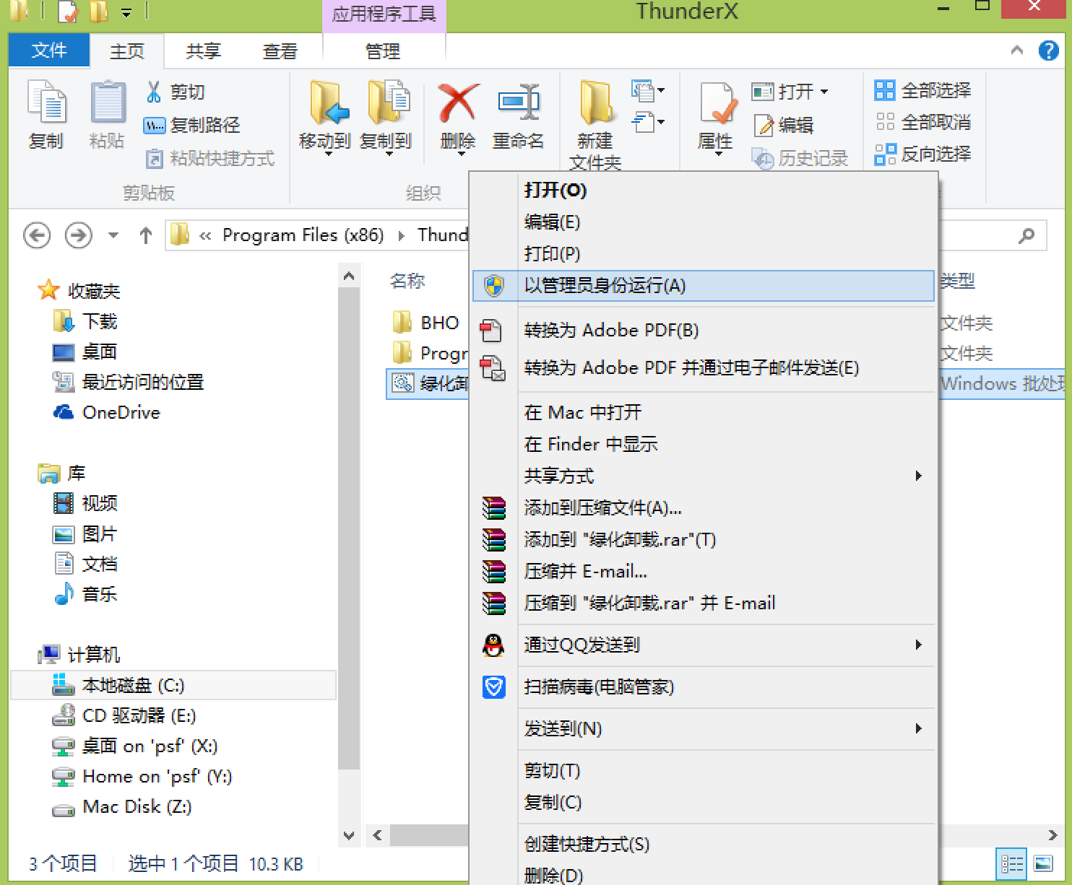Image resolution: width=1072 pixels, height=885 pixels.
Task: Click the Help question mark icon
Action: (1049, 51)
